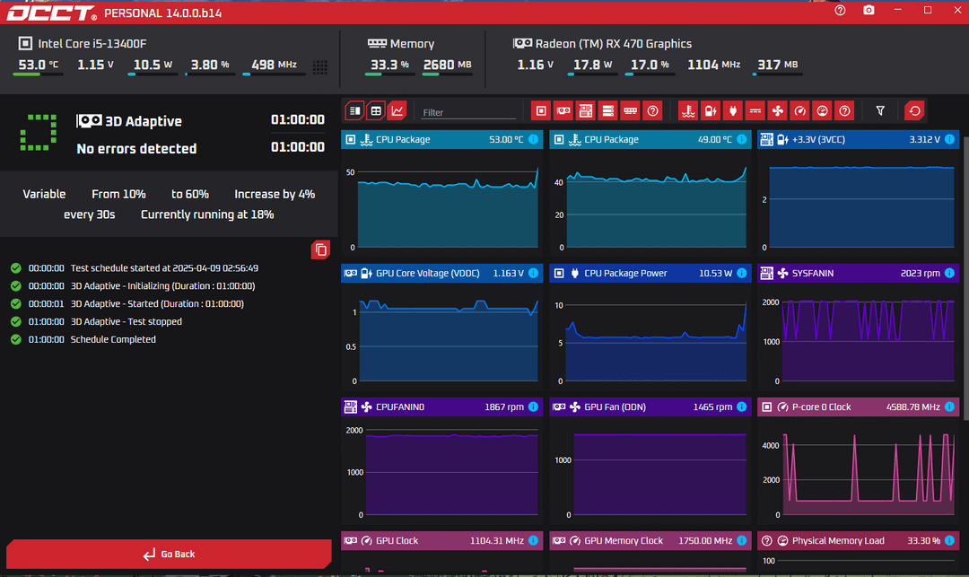Toggle CPU sensors filter in toolbar

tap(541, 111)
